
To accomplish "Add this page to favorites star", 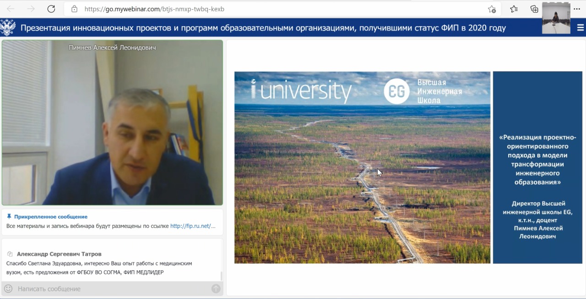I will (x=492, y=9).
